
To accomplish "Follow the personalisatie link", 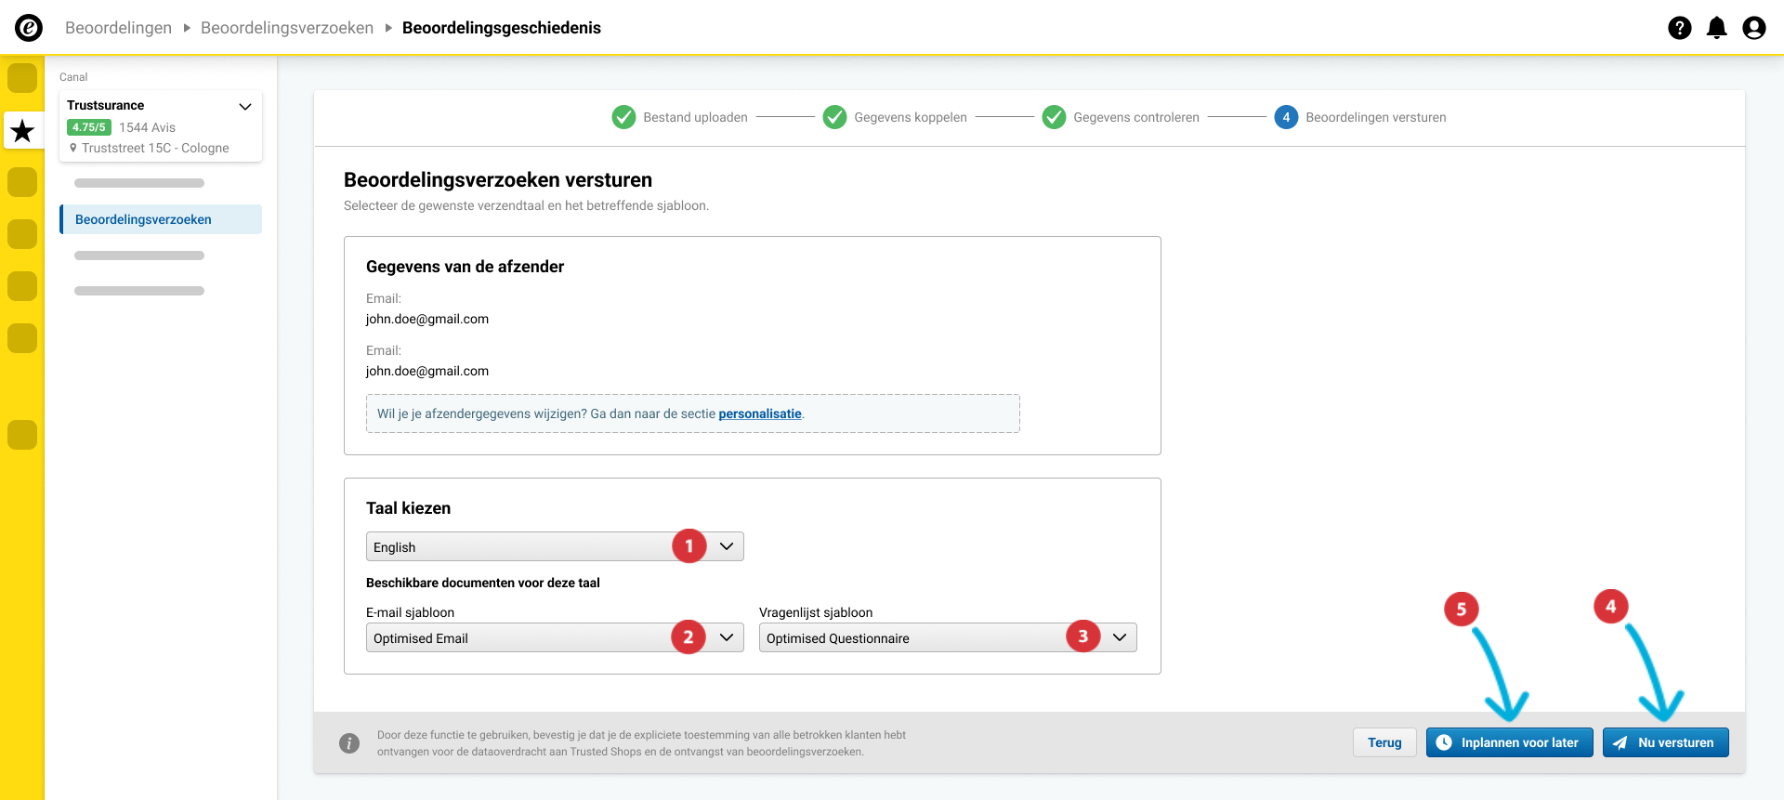I will [x=759, y=414].
